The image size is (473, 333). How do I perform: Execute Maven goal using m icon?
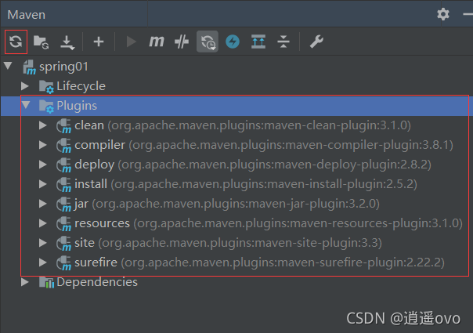pos(157,42)
